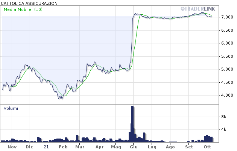Click the 8k volume axis label
The height and width of the screenshot is (151, 237).
224,117
